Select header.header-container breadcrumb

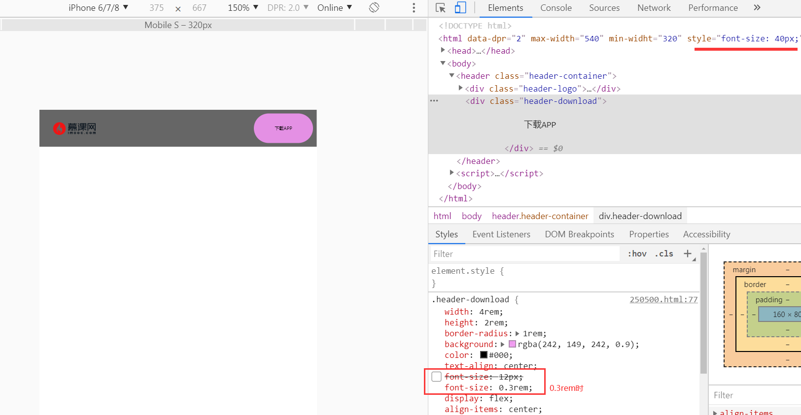[540, 216]
